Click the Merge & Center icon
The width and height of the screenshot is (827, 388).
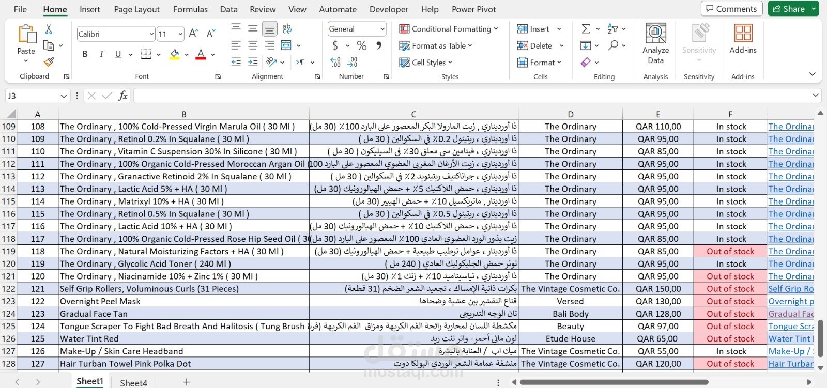[286, 45]
